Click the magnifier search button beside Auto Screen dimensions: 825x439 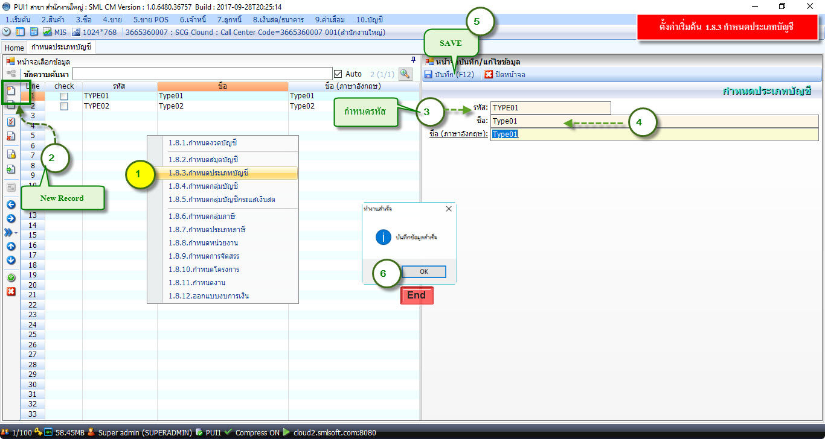(405, 74)
